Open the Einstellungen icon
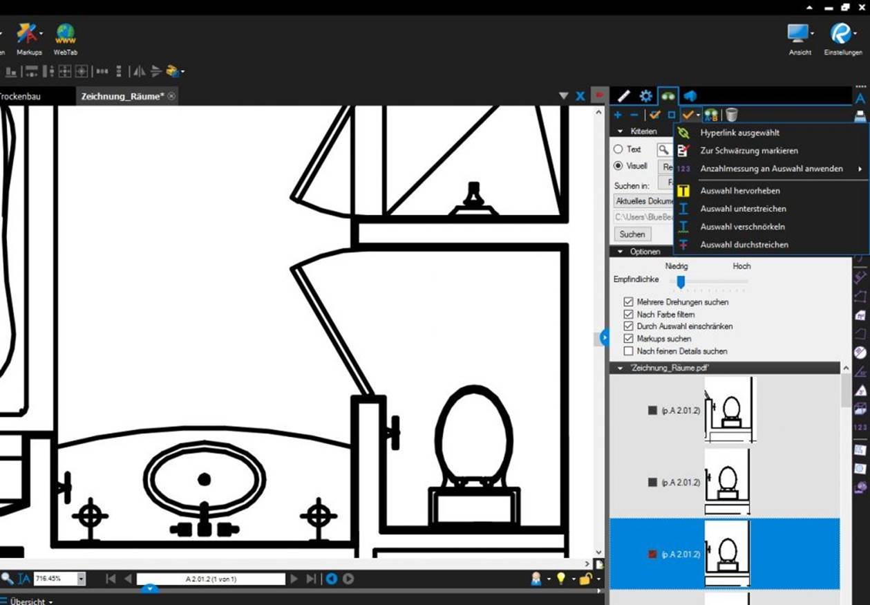This screenshot has width=870, height=605. 842,33
